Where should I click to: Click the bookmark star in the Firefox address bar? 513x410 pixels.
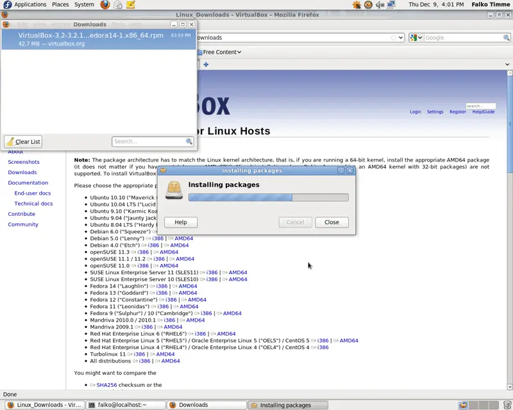point(393,38)
